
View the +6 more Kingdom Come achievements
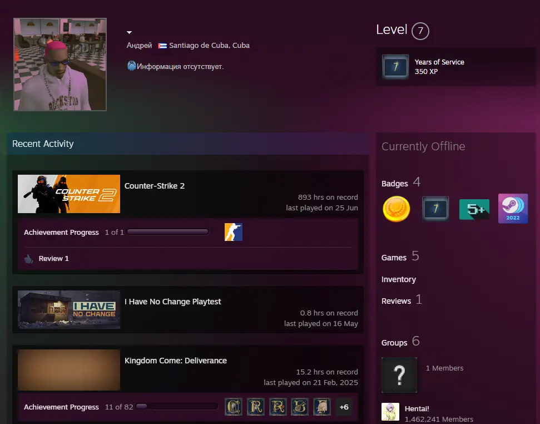(x=344, y=407)
